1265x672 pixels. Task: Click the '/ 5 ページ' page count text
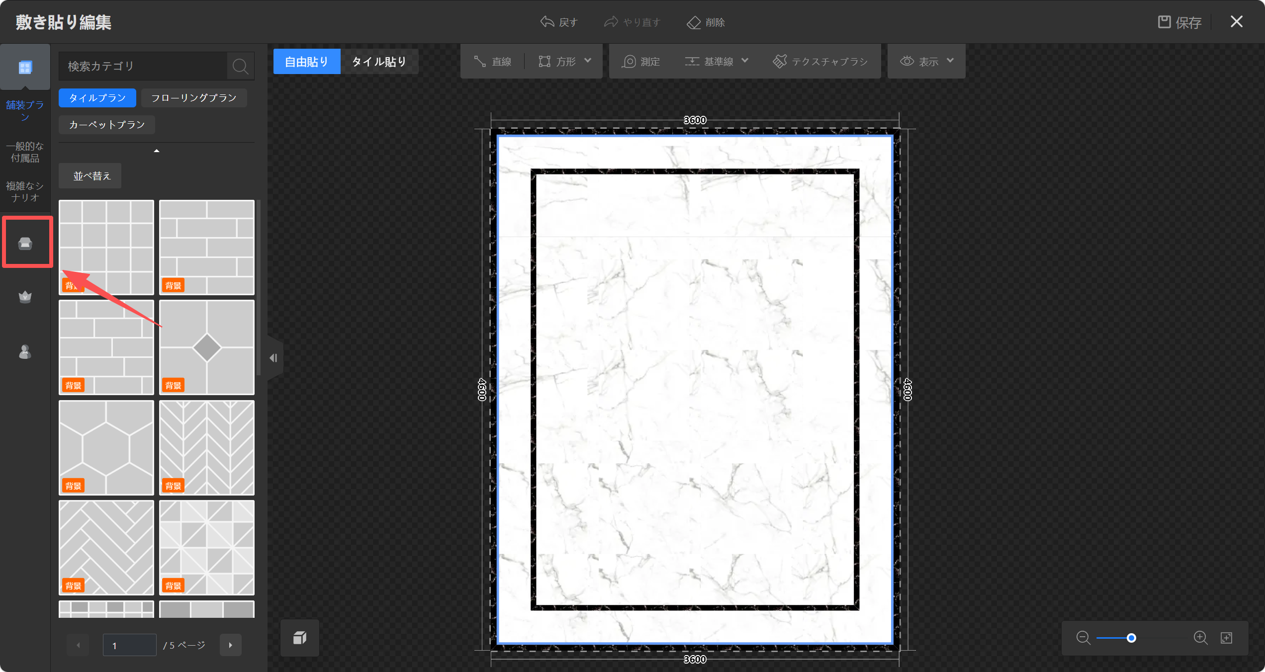(x=184, y=645)
